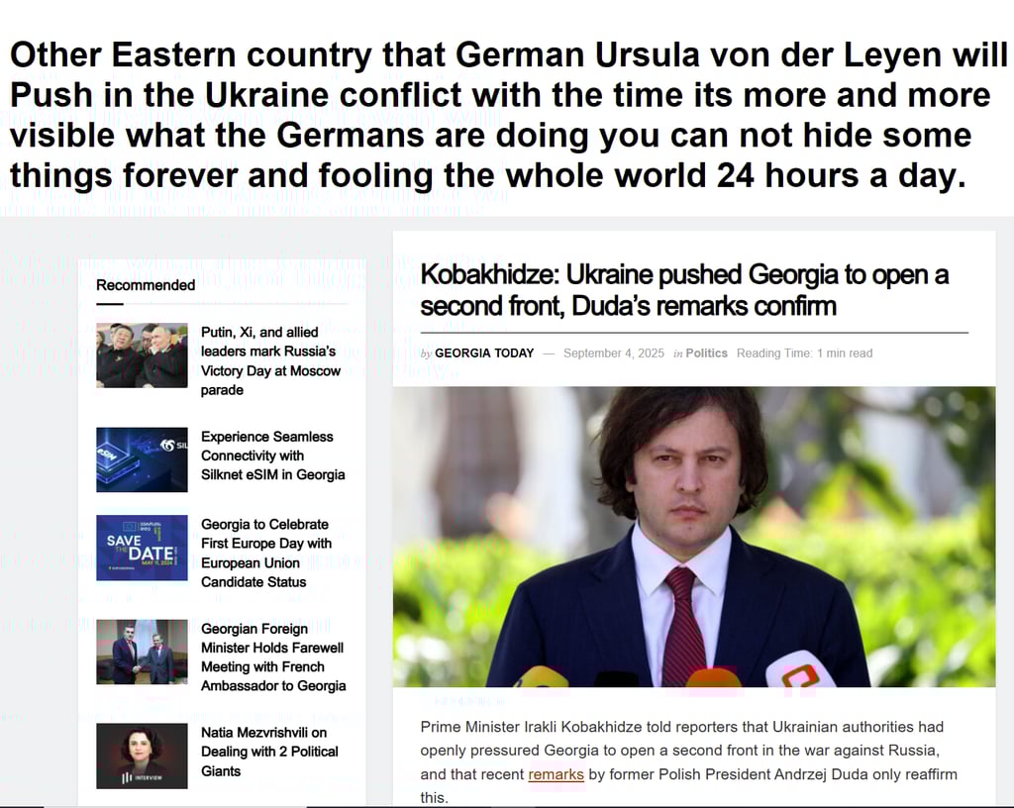Open 'Georgia to Celebrate First Europe Day' article

(265, 553)
